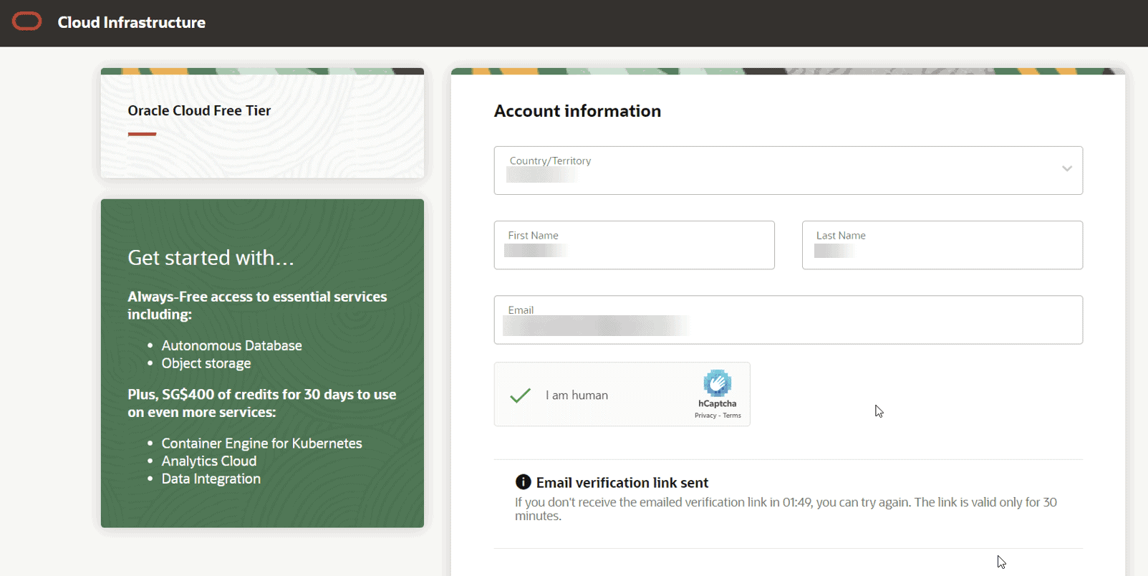Click the "I am human" label

click(577, 395)
